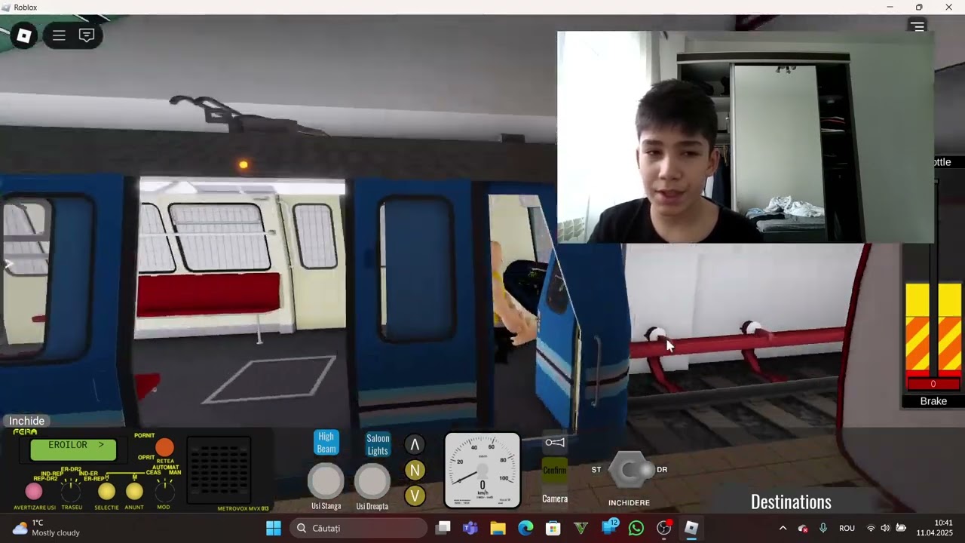
Task: Select reverse V reverser button
Action: [415, 495]
